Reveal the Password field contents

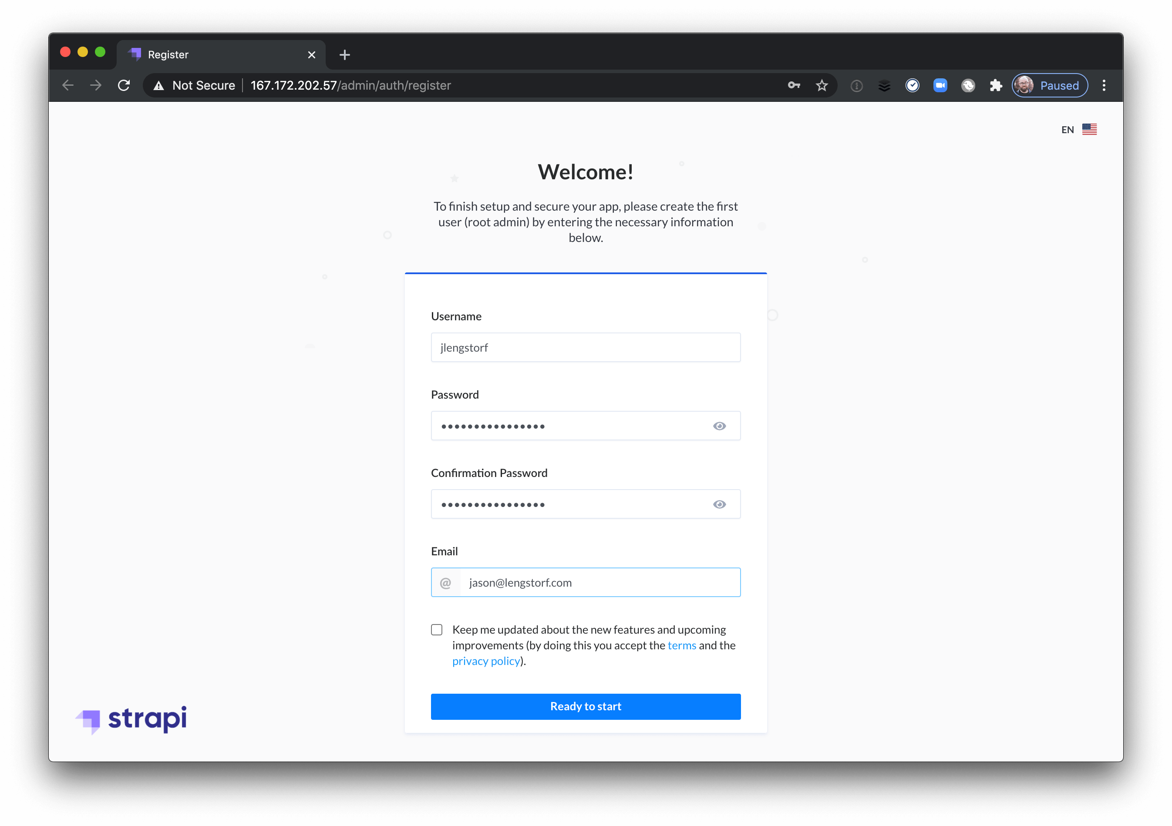719,426
